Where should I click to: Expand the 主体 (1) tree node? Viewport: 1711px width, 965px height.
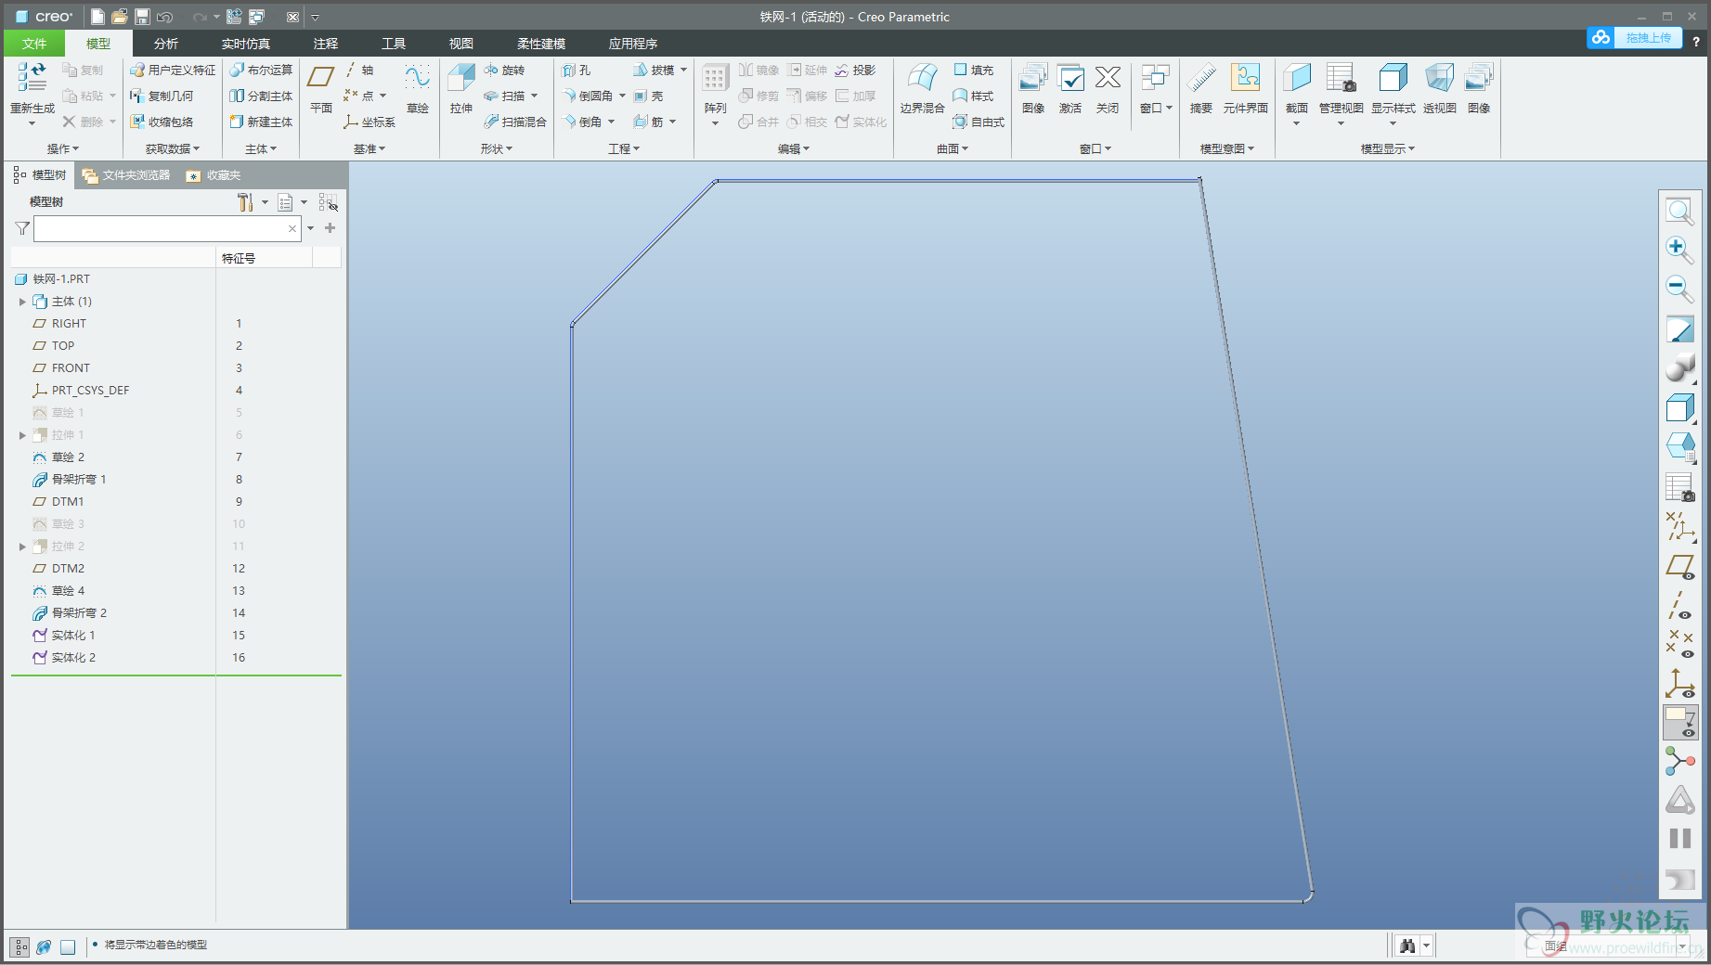(22, 302)
